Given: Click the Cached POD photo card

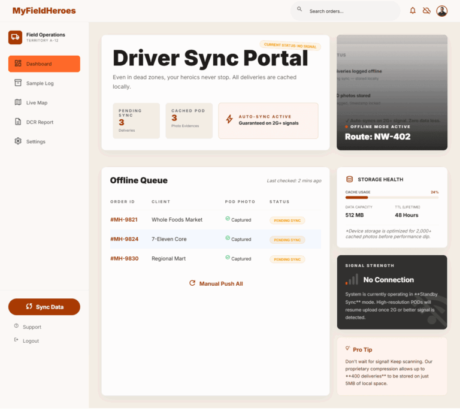Looking at the screenshot, I should (x=189, y=120).
